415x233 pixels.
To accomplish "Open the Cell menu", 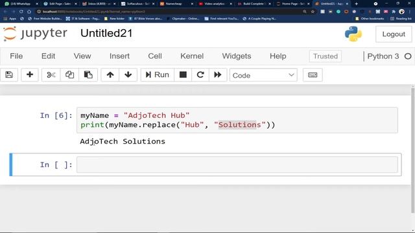I will (x=155, y=56).
